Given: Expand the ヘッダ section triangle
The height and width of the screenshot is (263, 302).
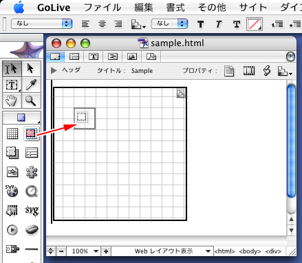Looking at the screenshot, I should click(54, 70).
